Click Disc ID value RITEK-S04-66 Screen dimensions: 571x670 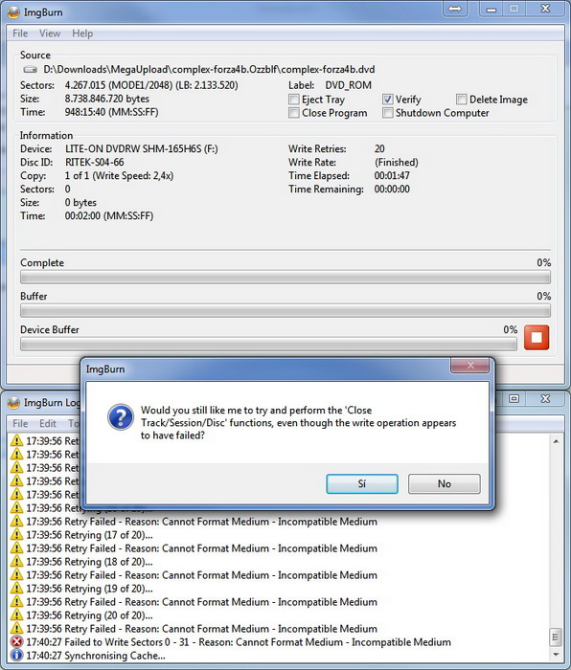(95, 162)
